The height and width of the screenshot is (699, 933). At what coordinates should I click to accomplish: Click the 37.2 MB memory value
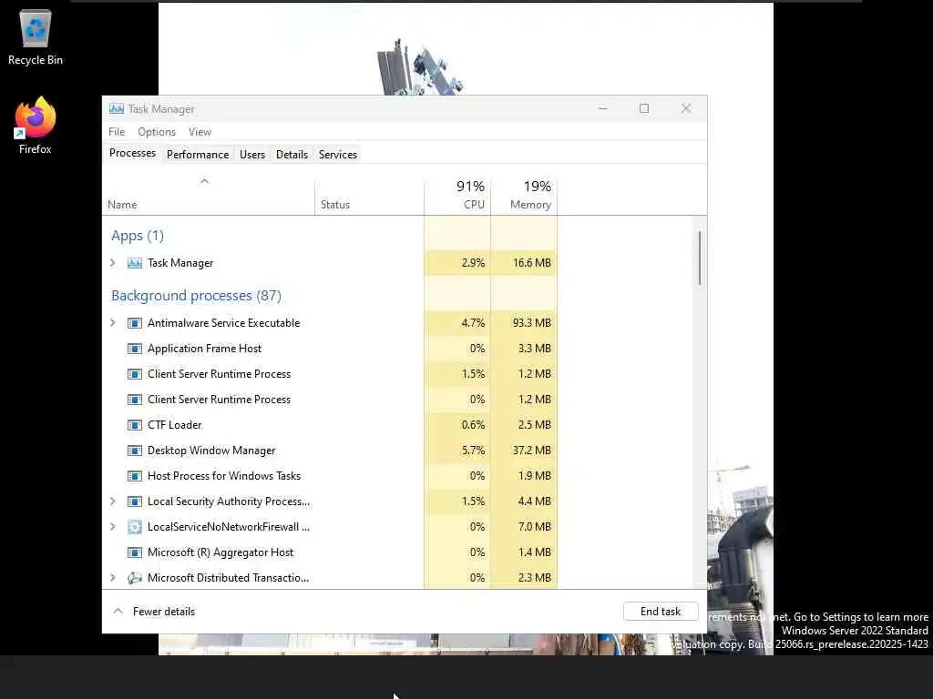pyautogui.click(x=532, y=451)
